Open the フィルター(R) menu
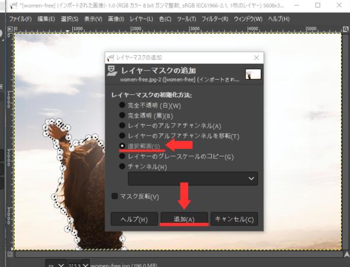 click(215, 19)
